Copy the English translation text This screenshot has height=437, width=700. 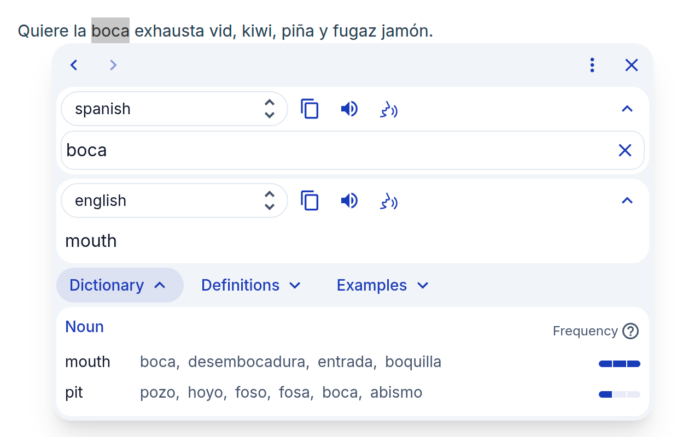coord(310,200)
